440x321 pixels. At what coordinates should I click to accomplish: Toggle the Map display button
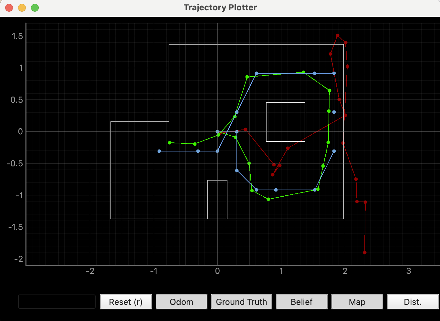(357, 302)
